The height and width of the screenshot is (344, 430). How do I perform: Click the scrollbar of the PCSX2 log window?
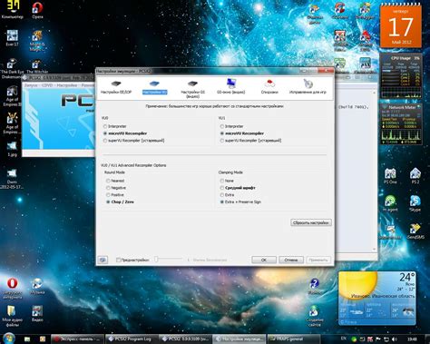coord(375,171)
